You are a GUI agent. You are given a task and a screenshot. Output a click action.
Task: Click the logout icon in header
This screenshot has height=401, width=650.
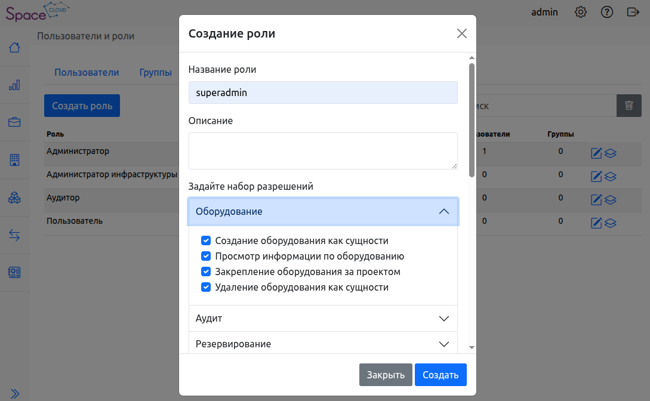coord(633,12)
